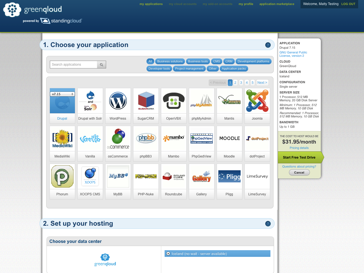Filter by Development platforms category
The image size is (364, 273).
pyautogui.click(x=253, y=62)
